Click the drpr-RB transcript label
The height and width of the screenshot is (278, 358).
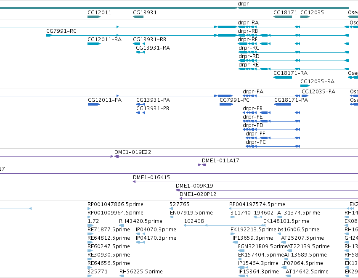point(248,31)
